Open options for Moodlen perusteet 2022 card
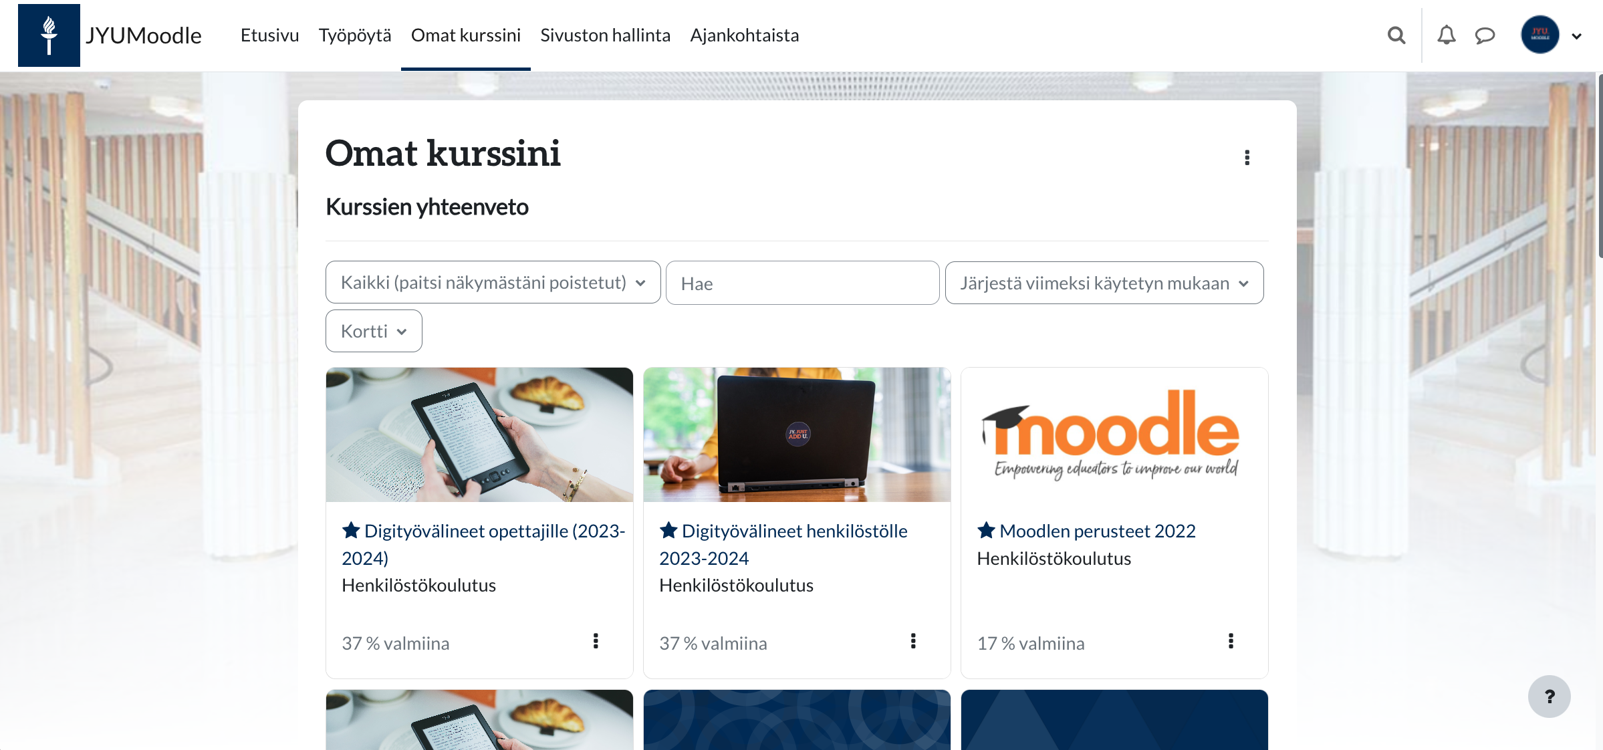Screen dimensions: 1603x750 tap(1231, 641)
